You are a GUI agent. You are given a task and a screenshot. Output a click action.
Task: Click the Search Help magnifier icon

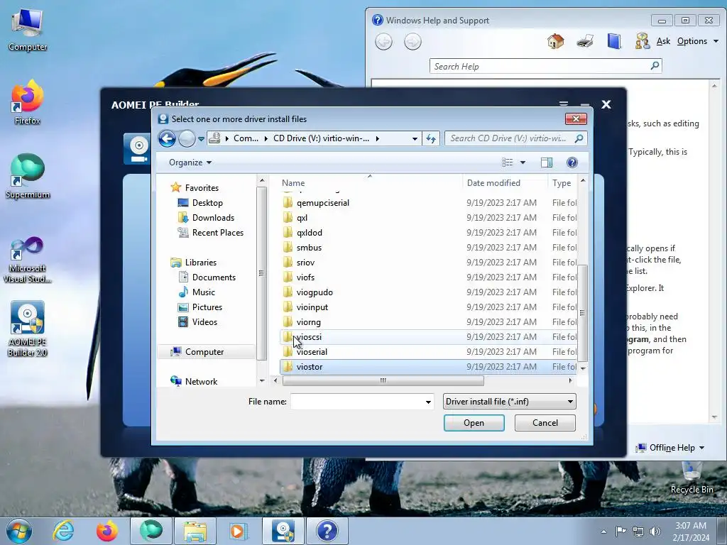pos(655,66)
